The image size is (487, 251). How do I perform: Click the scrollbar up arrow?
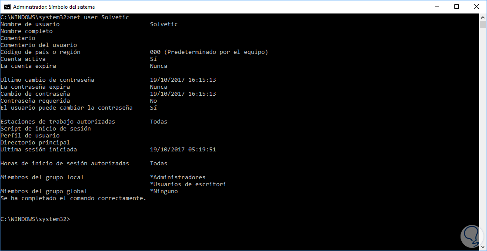click(x=483, y=17)
